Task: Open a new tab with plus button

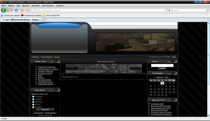Action: (x=44, y=20)
